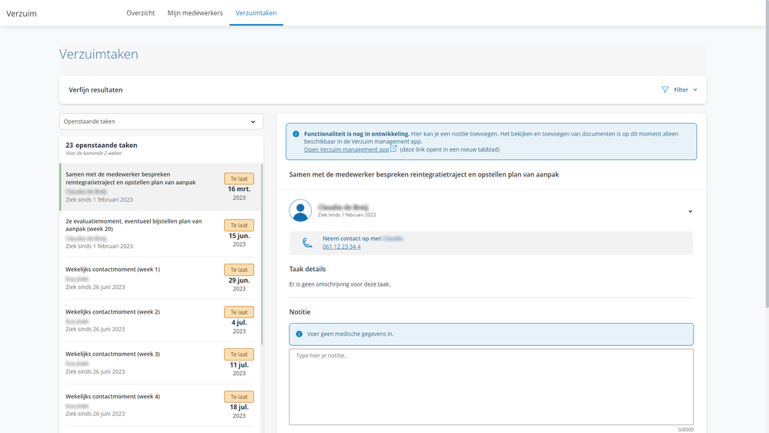The width and height of the screenshot is (769, 433).
Task: Click Te laat badge for 4 jul.
Action: coord(239,312)
